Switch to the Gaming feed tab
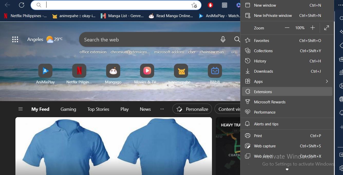 tap(68, 109)
